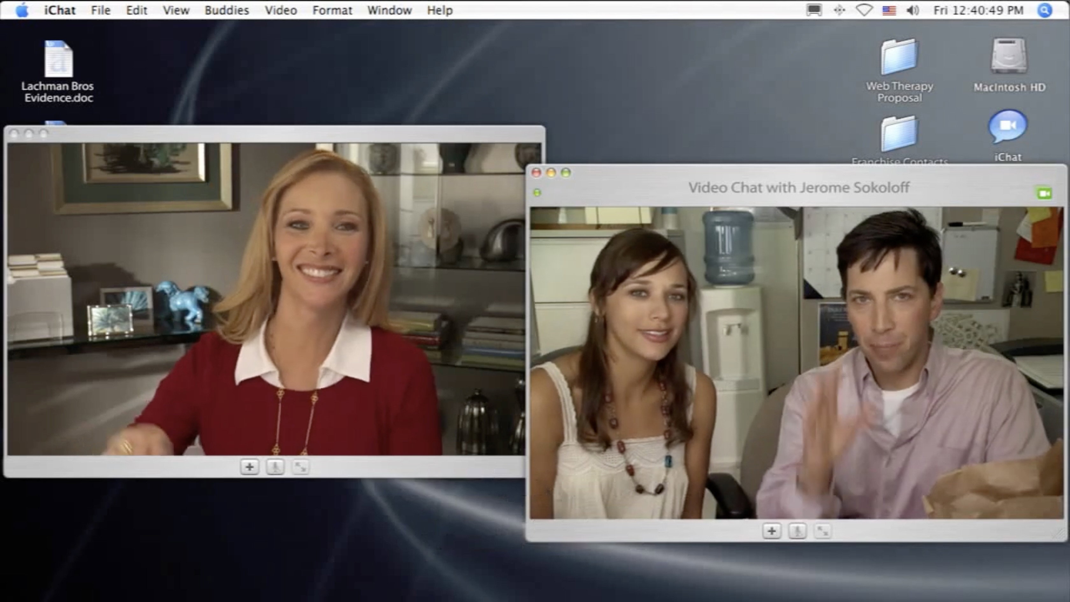Open the File menu
The height and width of the screenshot is (602, 1070).
[x=101, y=10]
